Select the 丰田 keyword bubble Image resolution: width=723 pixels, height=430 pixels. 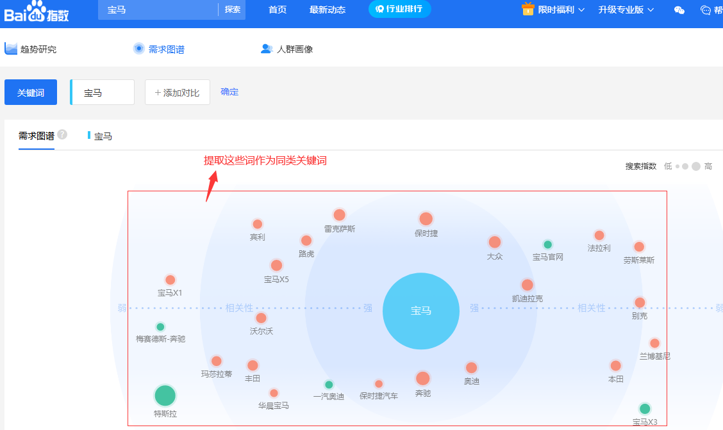tap(253, 365)
